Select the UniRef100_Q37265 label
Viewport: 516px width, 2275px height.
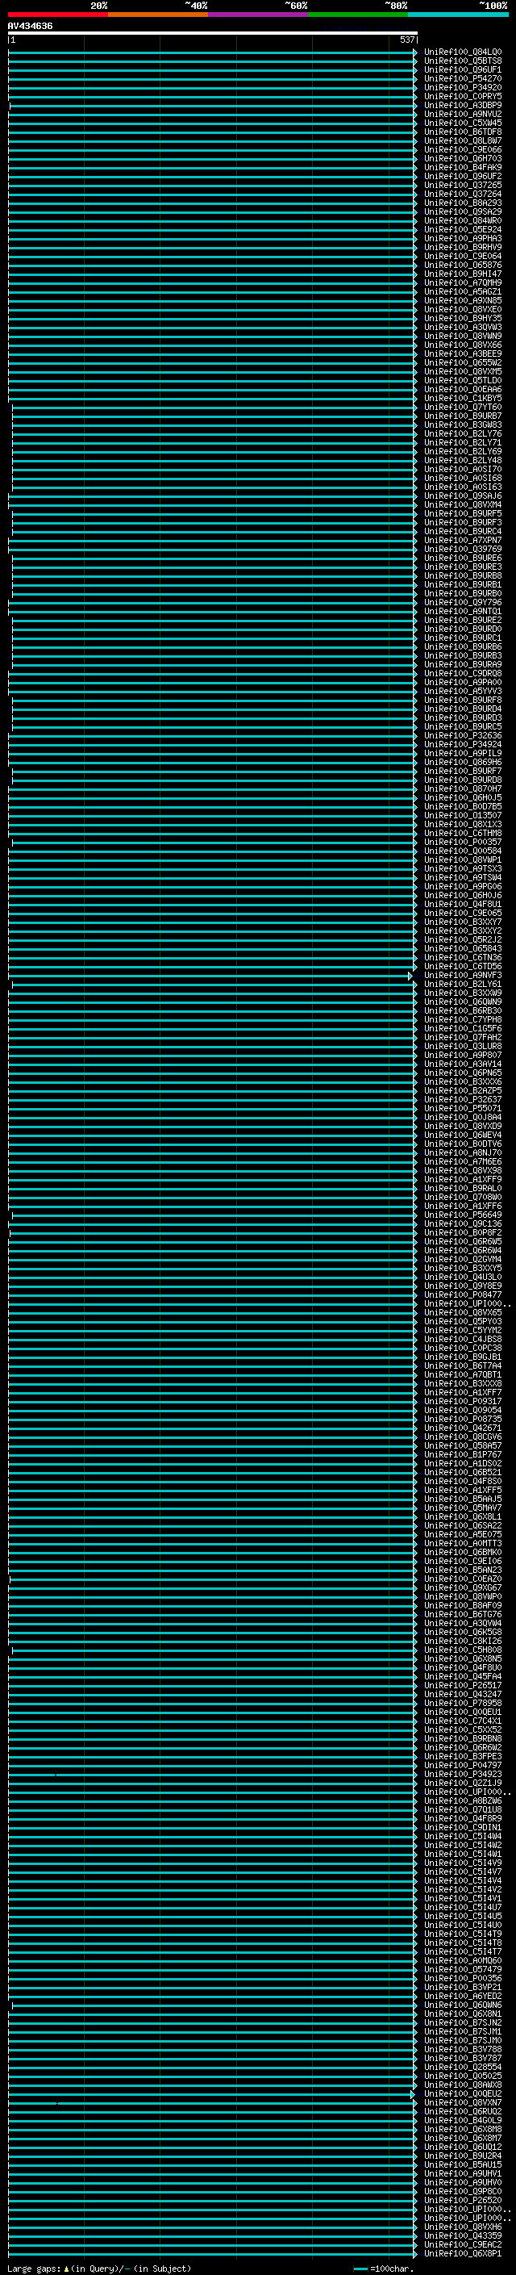tap(463, 186)
